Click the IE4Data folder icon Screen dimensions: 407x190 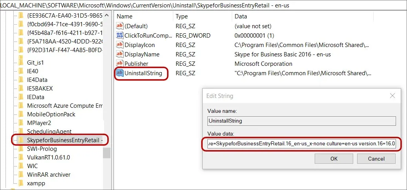[x=21, y=80]
